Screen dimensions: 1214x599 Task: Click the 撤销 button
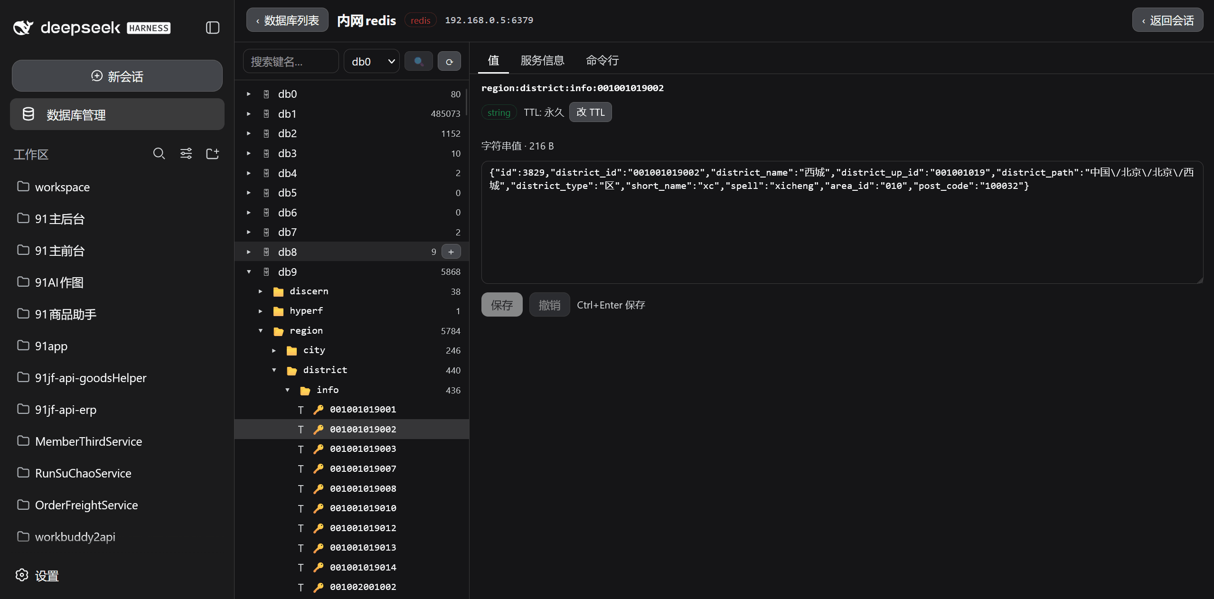(x=549, y=305)
